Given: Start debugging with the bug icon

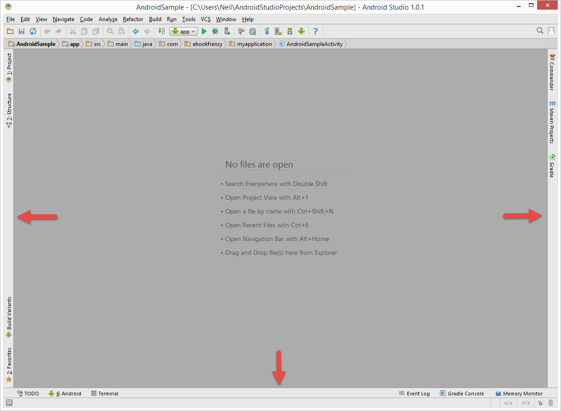Looking at the screenshot, I should click(x=215, y=31).
